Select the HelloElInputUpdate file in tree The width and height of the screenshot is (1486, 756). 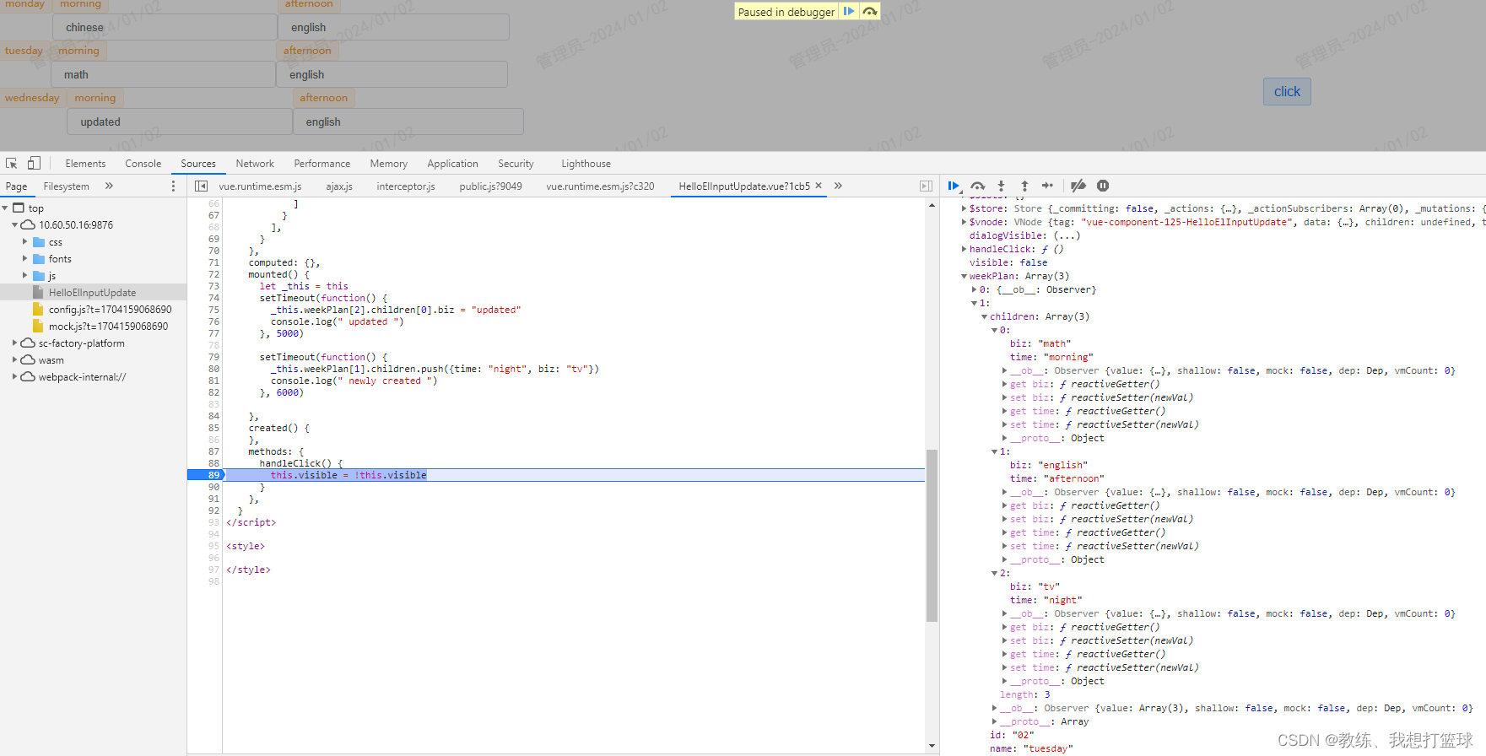(x=93, y=293)
